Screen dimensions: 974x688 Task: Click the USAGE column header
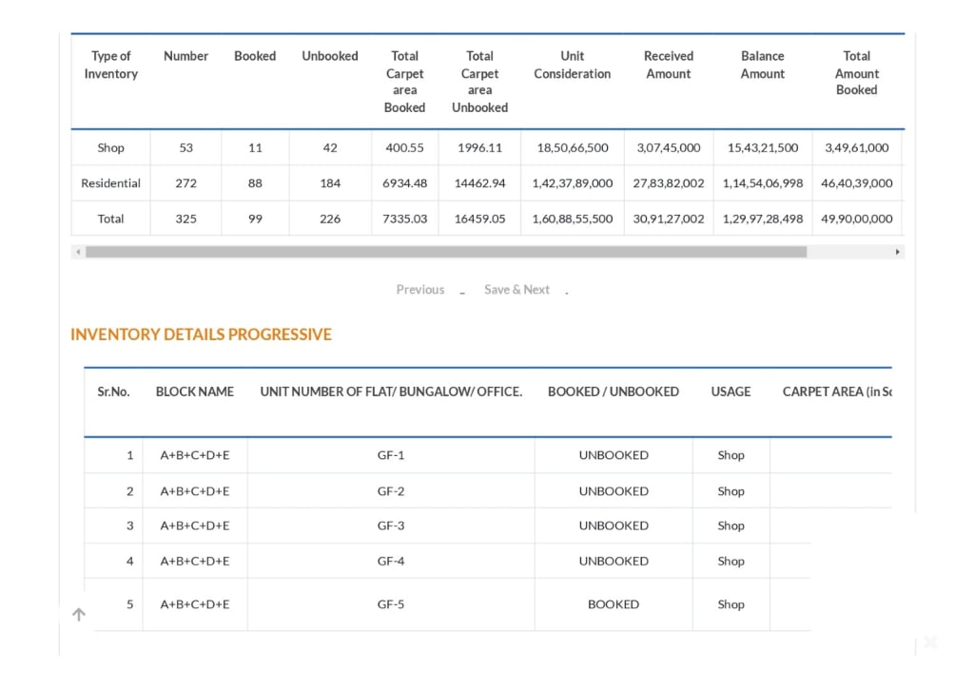click(x=730, y=392)
